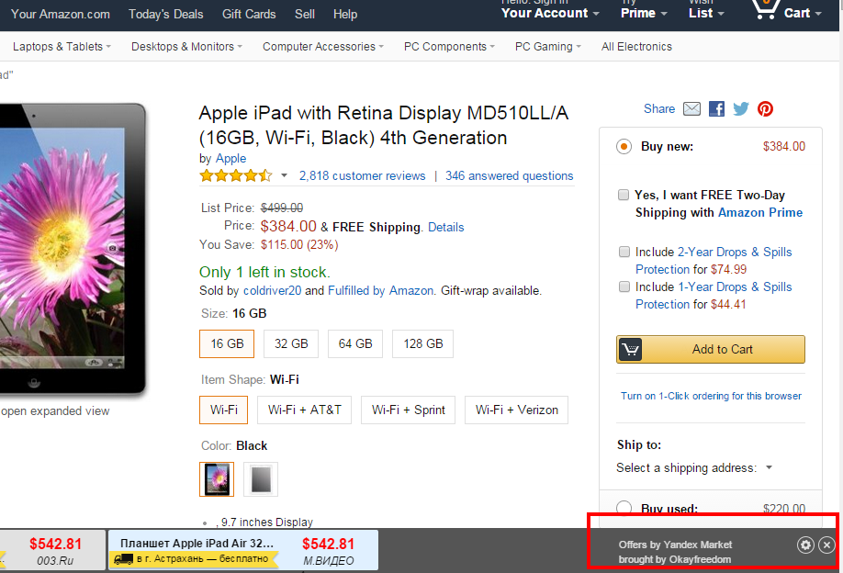Open the iPad product image
Screen dimensions: 843x573
73,249
